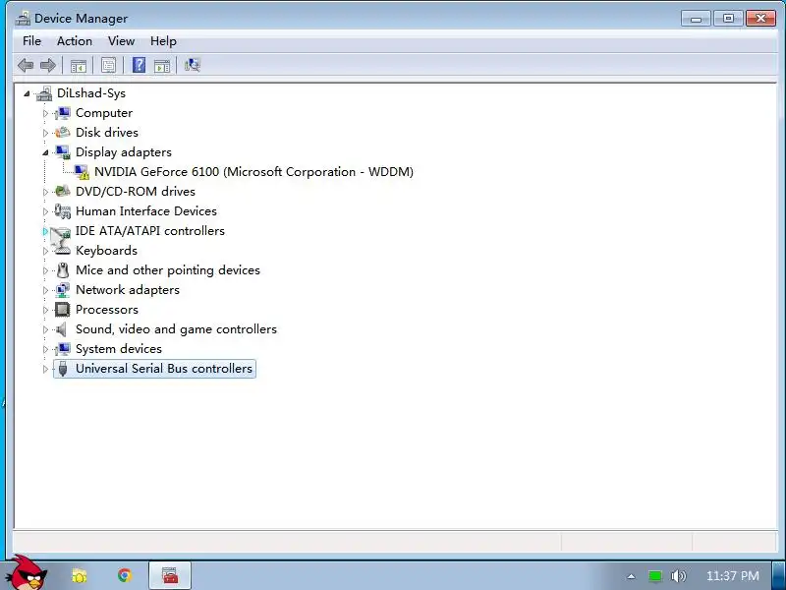Click the Human Interface Devices icon
This screenshot has height=590, width=786.
pos(63,211)
